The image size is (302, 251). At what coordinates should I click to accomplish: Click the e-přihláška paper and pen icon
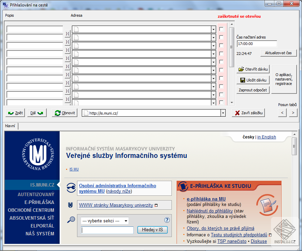[x=267, y=205]
